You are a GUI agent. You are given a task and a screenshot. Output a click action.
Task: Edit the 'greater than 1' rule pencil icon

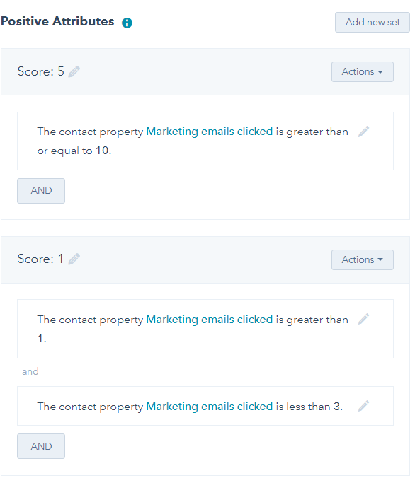click(364, 319)
